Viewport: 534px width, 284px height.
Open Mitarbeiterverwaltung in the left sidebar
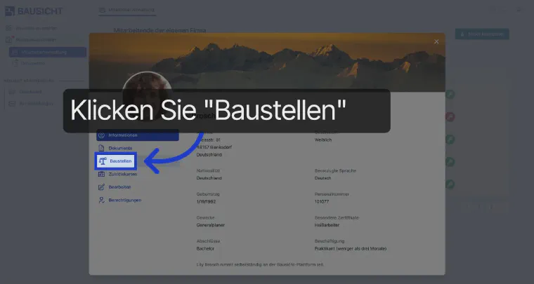[48, 53]
